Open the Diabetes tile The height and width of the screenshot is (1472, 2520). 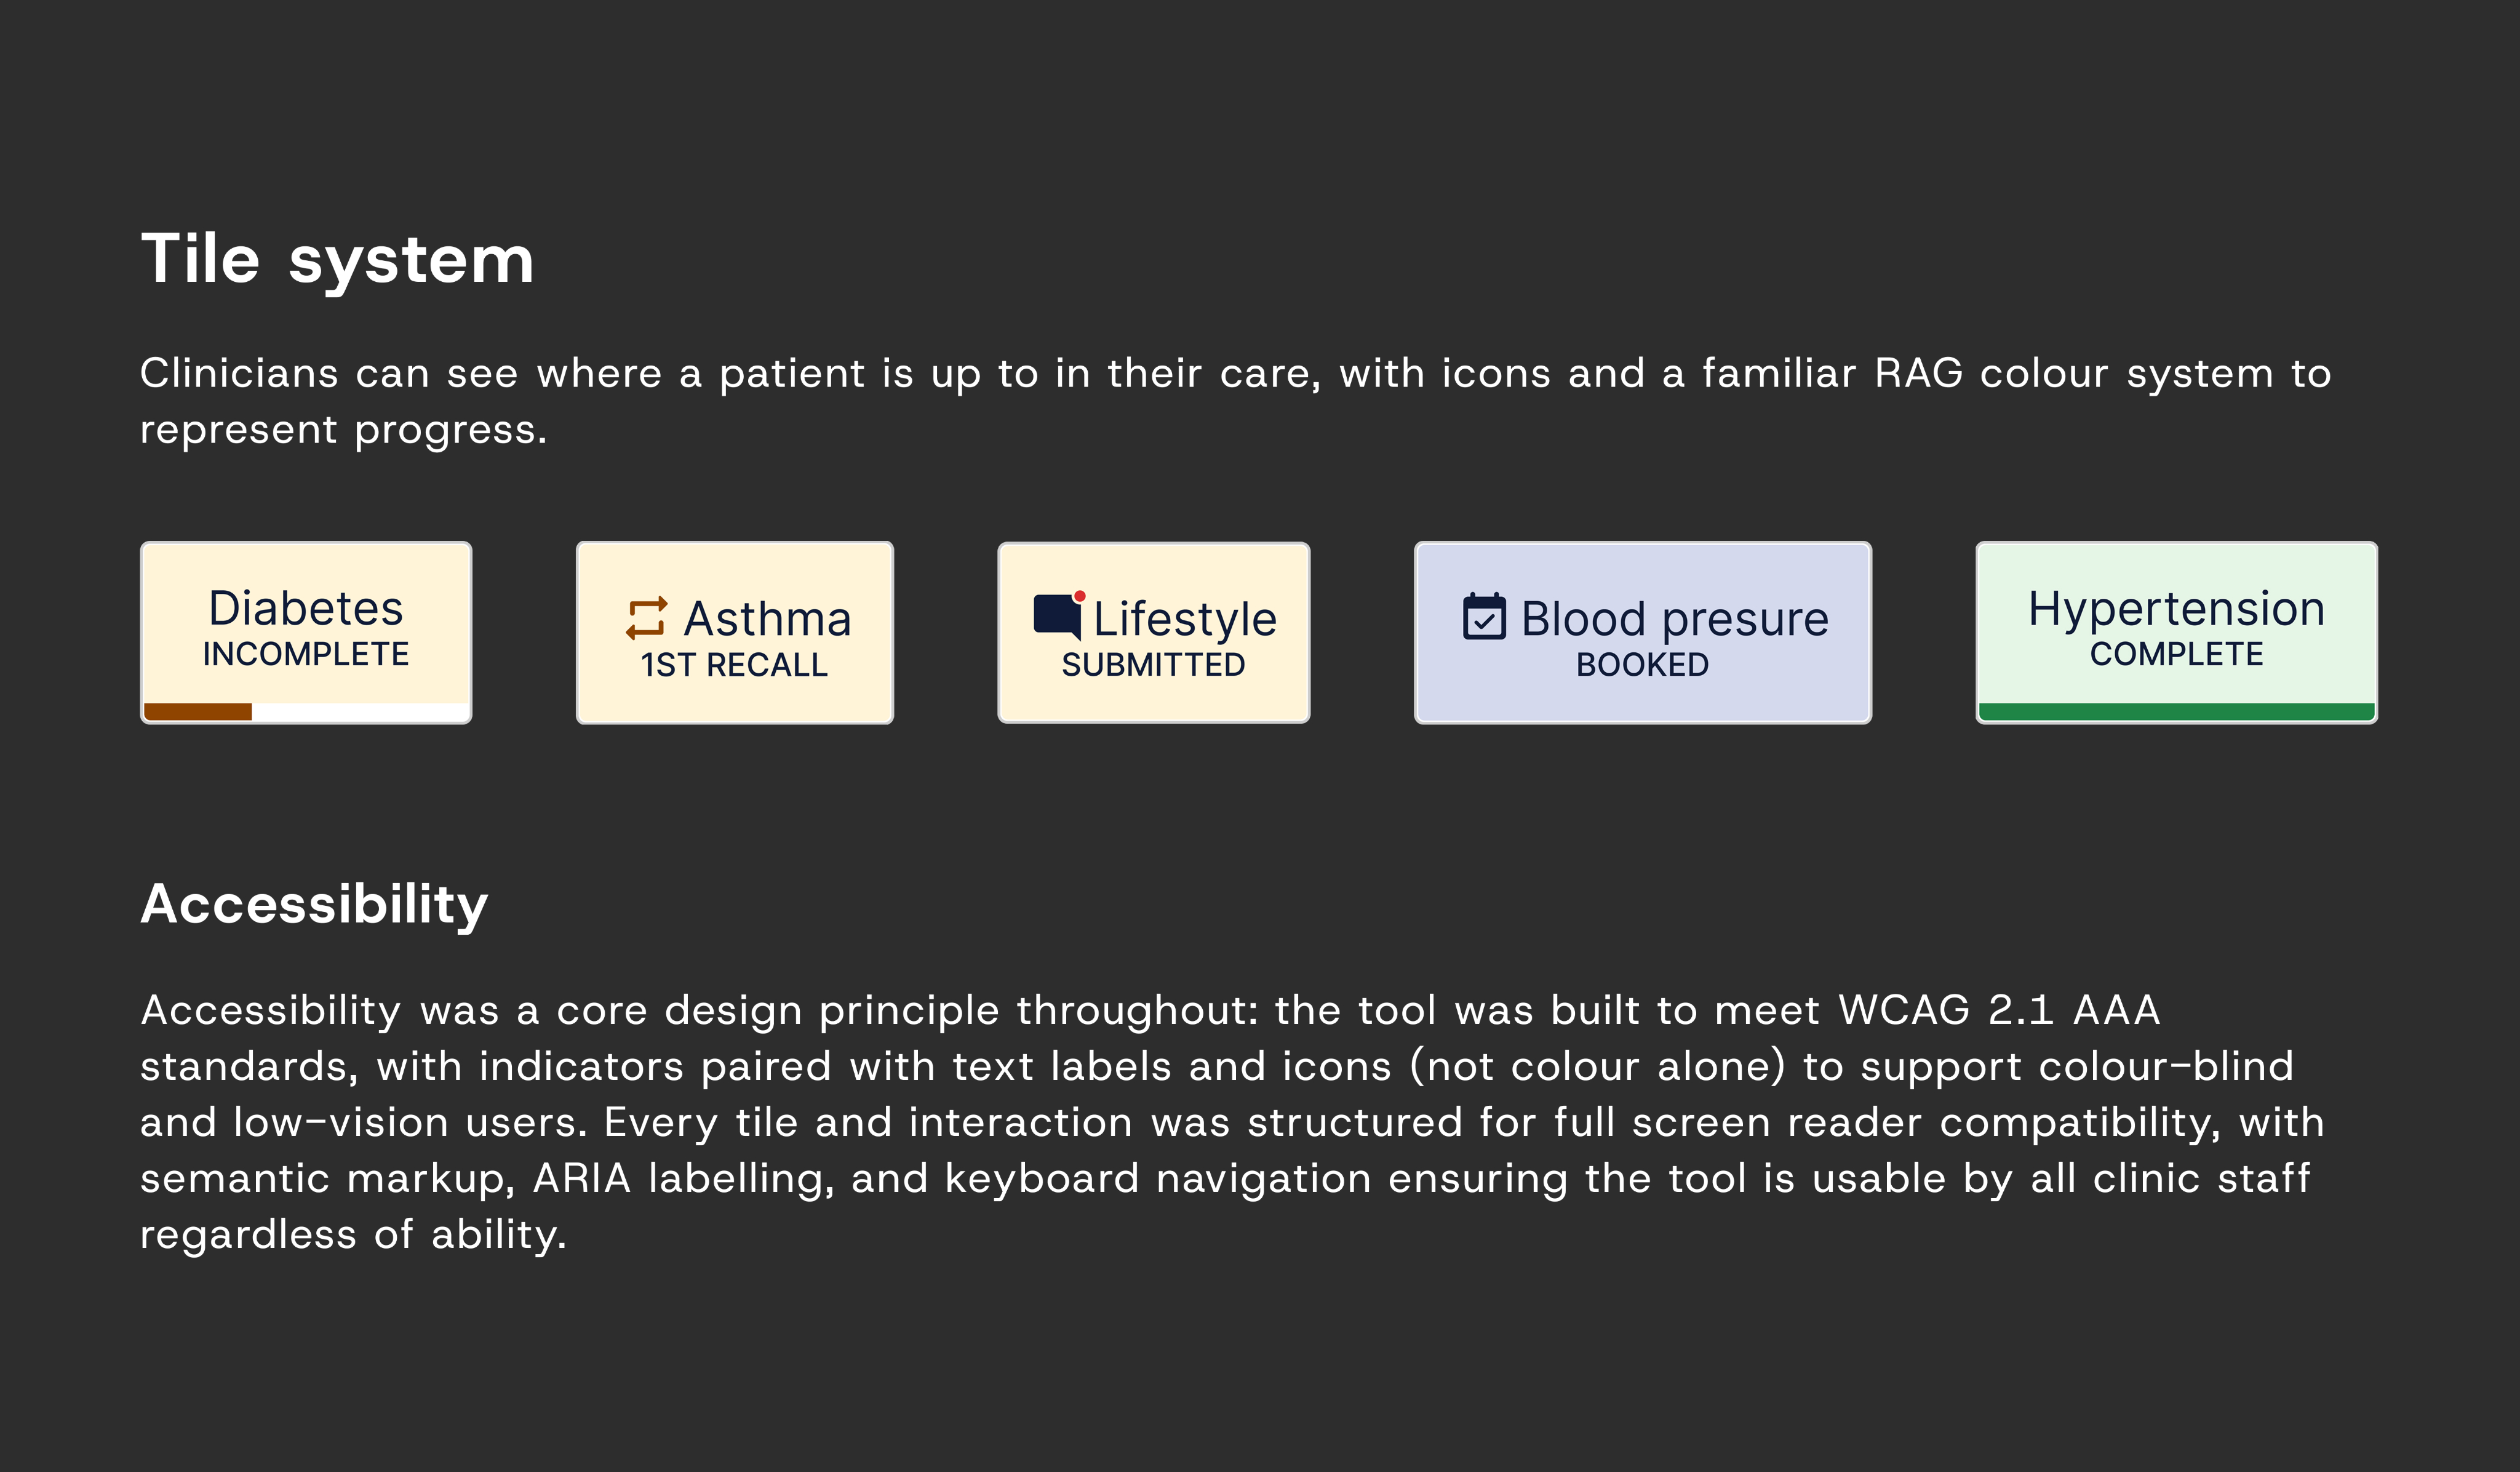(x=306, y=632)
